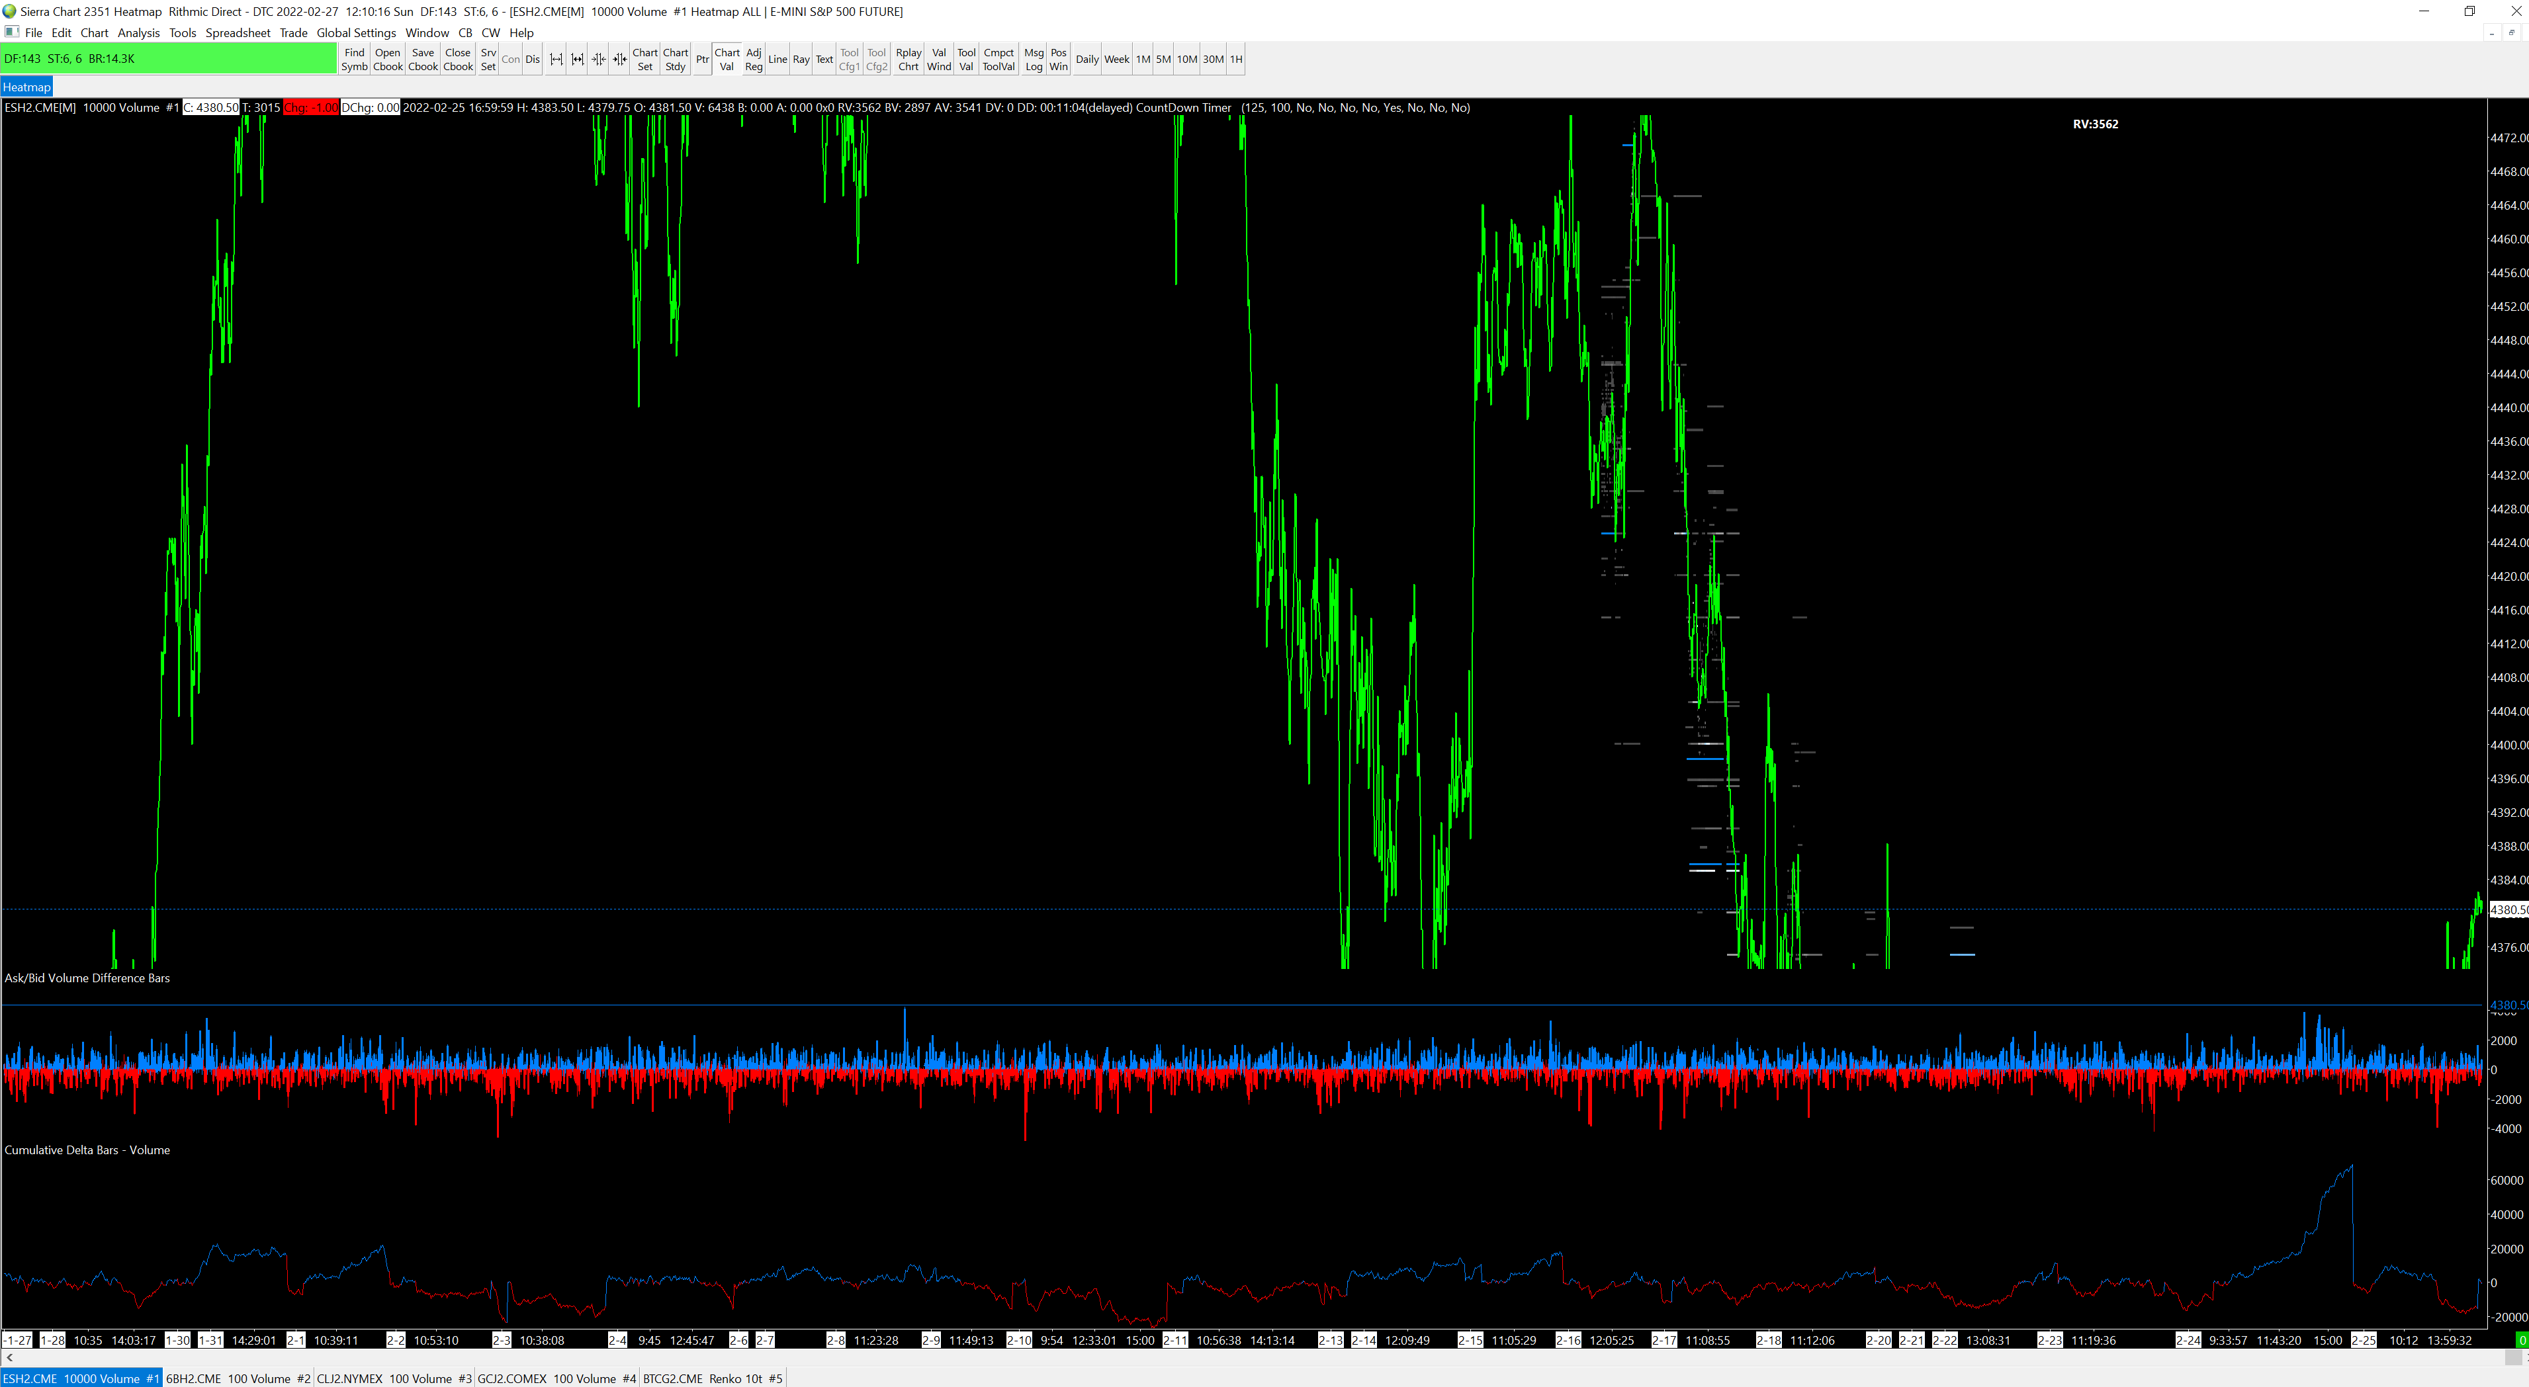This screenshot has width=2529, height=1387.
Task: Click the third compress-spacing toolbar icon
Action: (598, 59)
